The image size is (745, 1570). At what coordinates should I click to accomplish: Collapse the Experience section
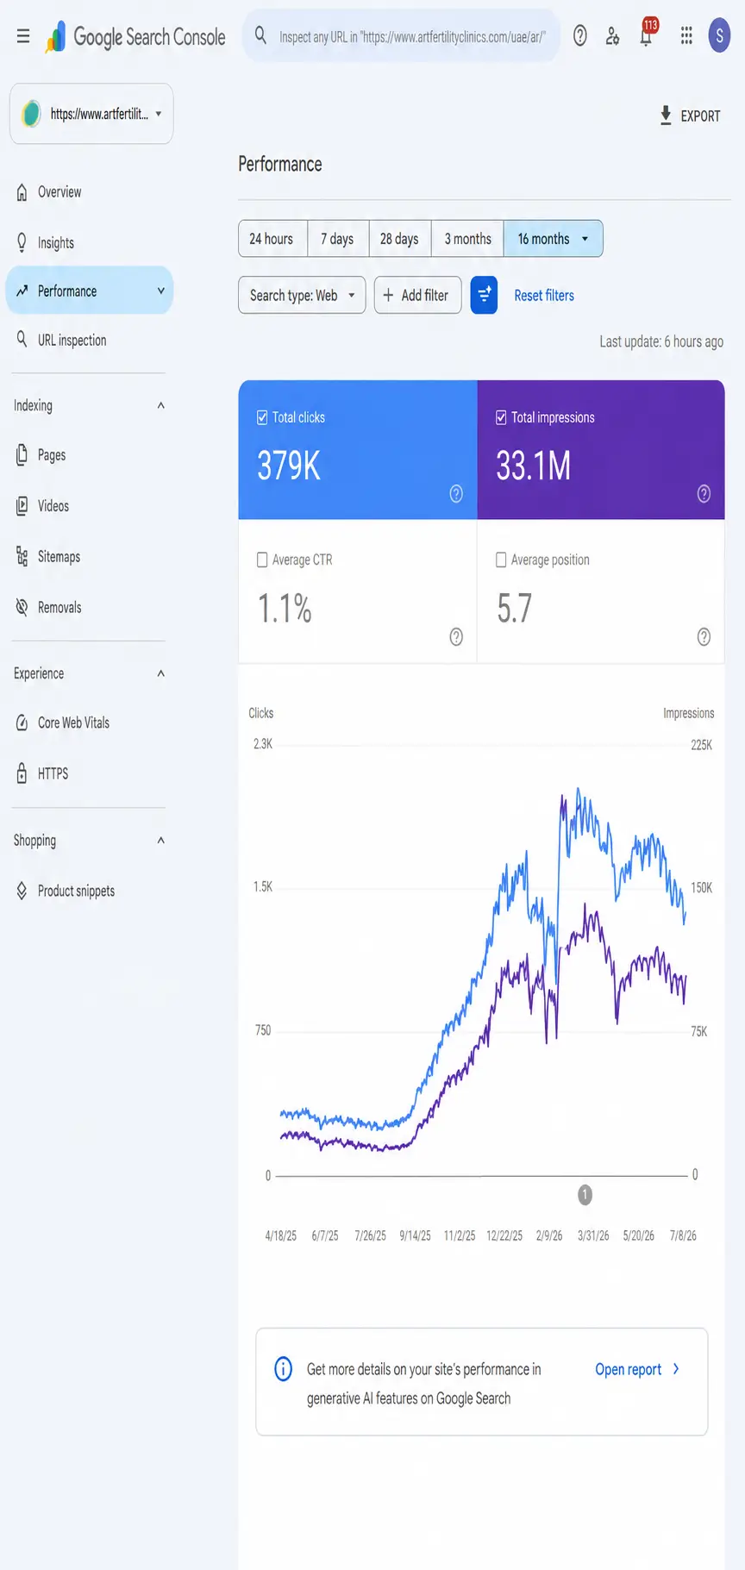coord(160,673)
